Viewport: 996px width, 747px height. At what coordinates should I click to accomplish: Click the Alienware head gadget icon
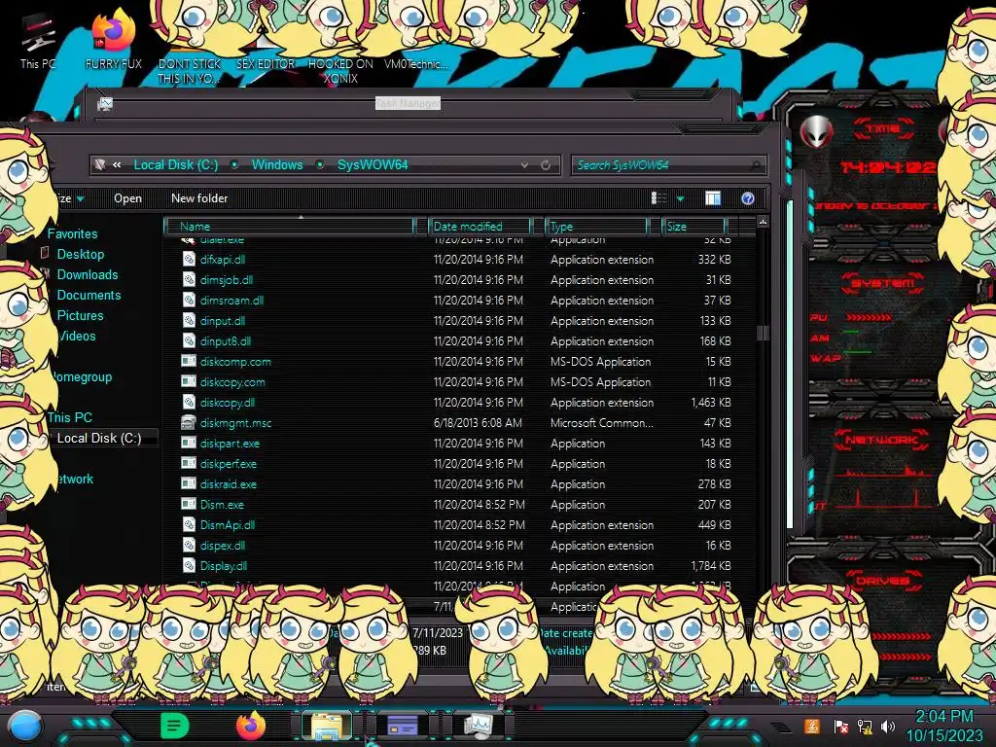pos(816,132)
